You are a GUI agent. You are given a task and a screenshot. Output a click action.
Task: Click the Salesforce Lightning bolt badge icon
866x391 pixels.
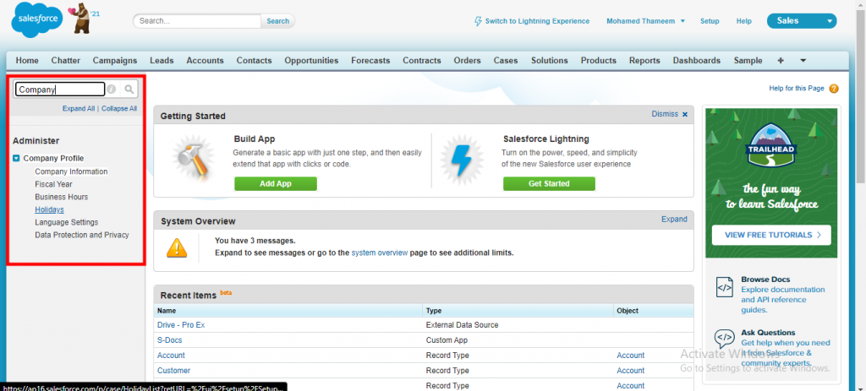tap(462, 160)
